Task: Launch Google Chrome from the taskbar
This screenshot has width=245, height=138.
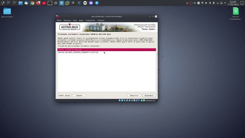Action: [32, 3]
